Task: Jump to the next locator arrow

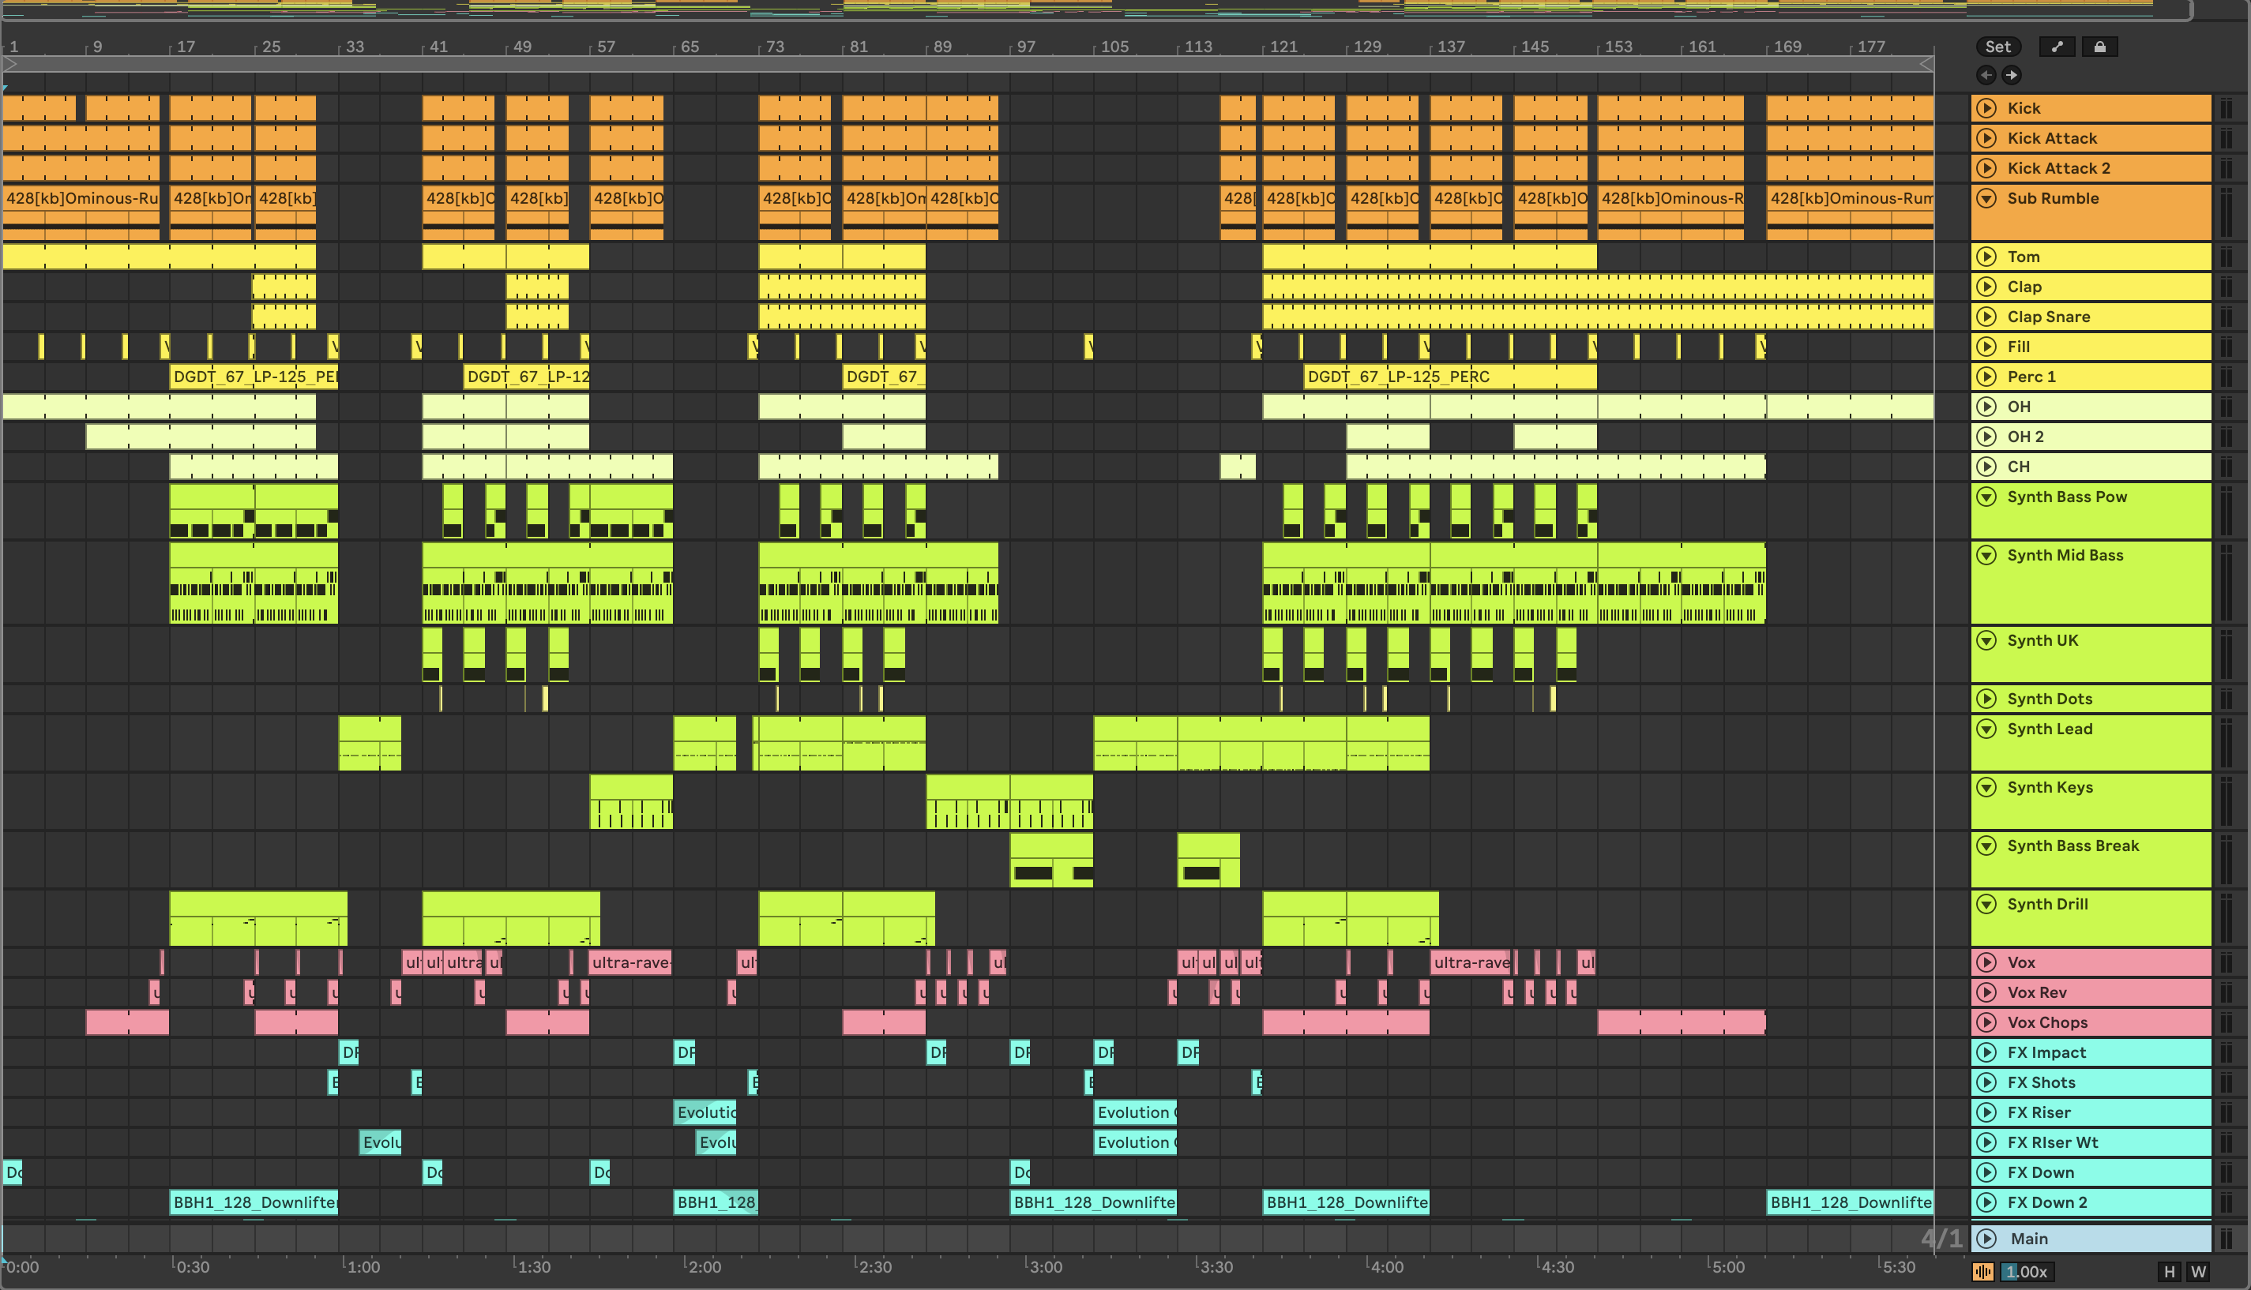Action: (2011, 75)
